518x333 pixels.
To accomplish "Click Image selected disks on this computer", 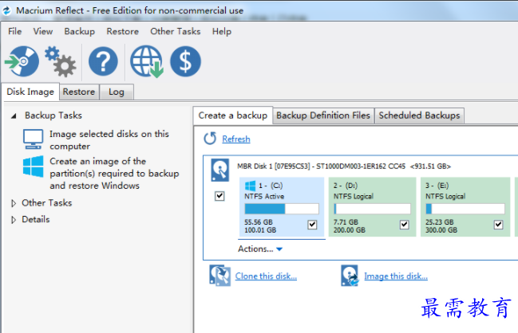I will [109, 139].
